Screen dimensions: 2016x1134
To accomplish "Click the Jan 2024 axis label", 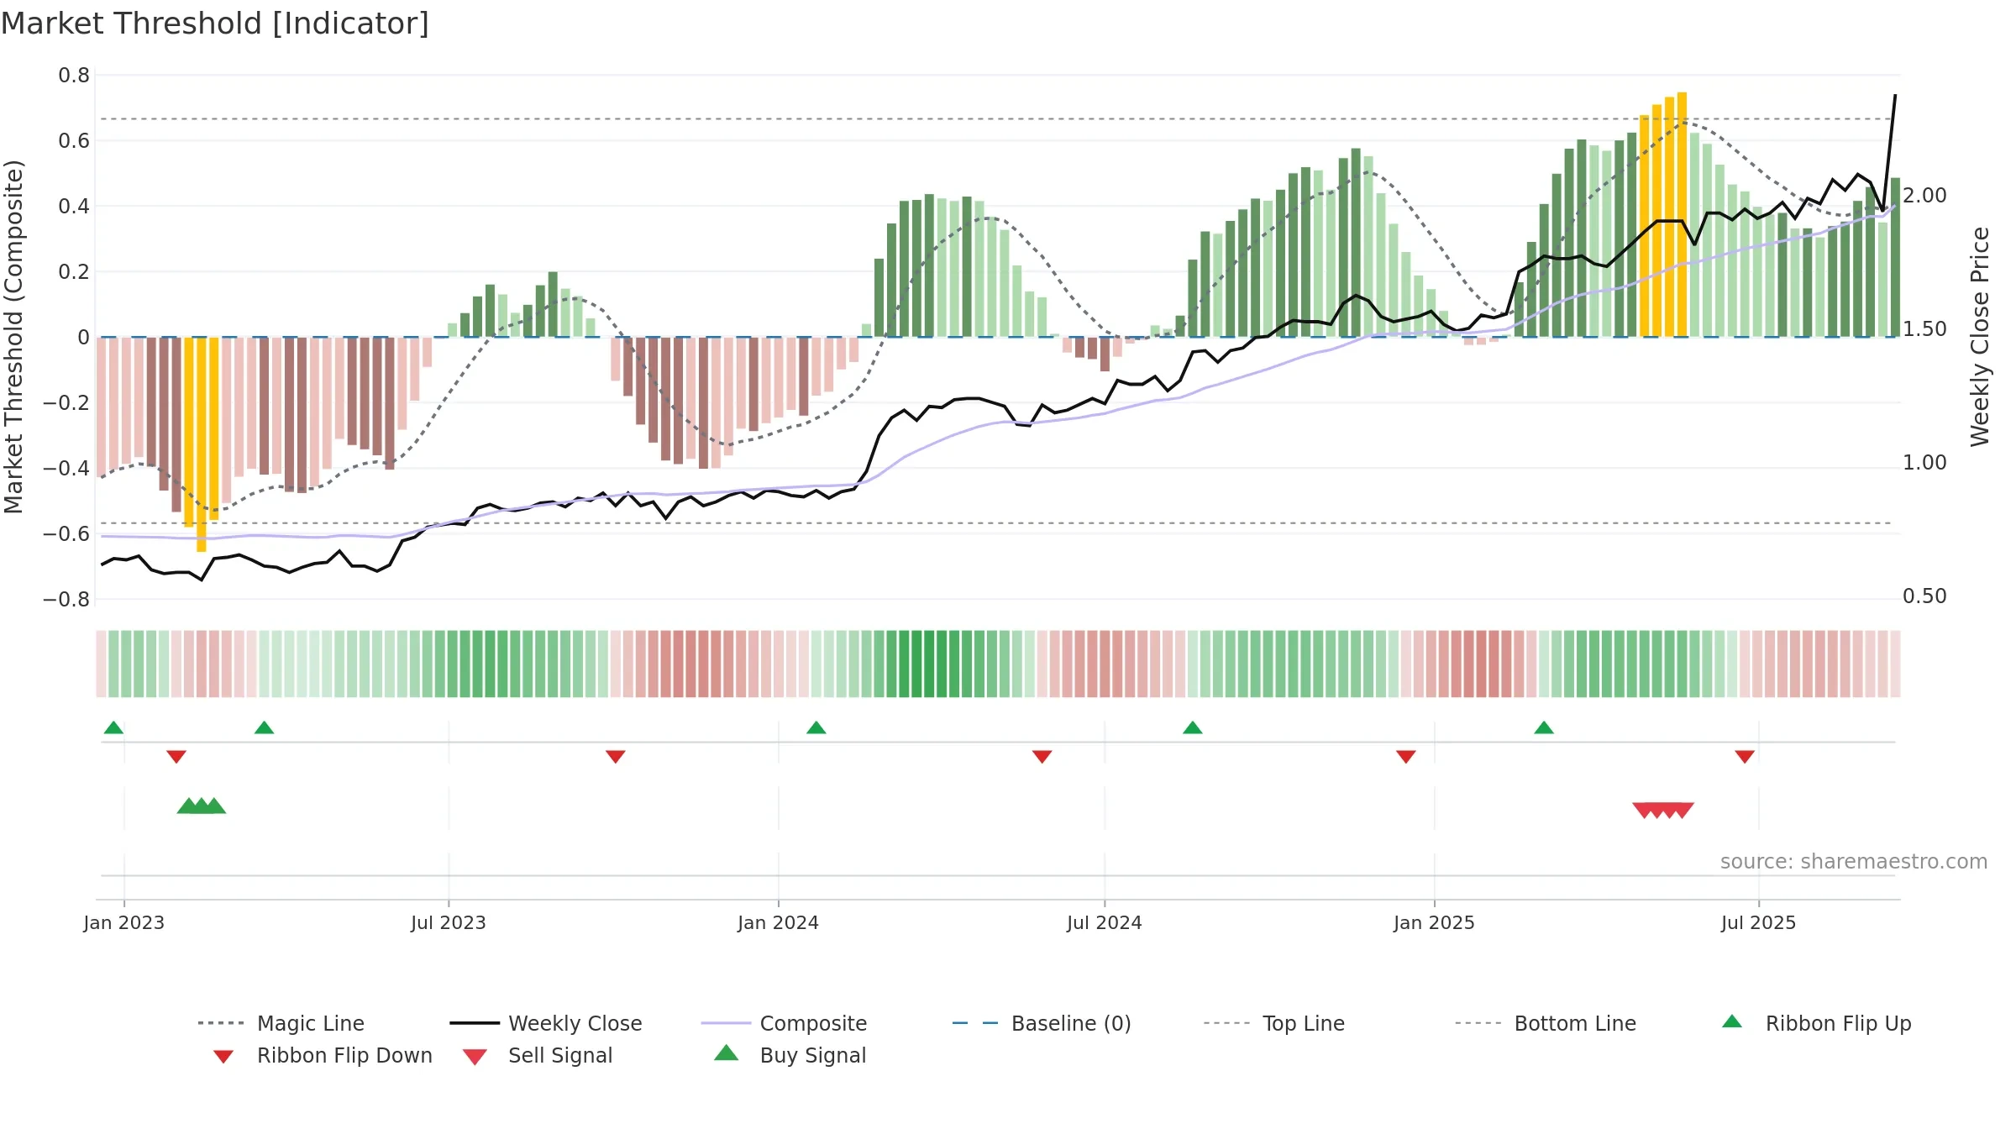I will (778, 923).
